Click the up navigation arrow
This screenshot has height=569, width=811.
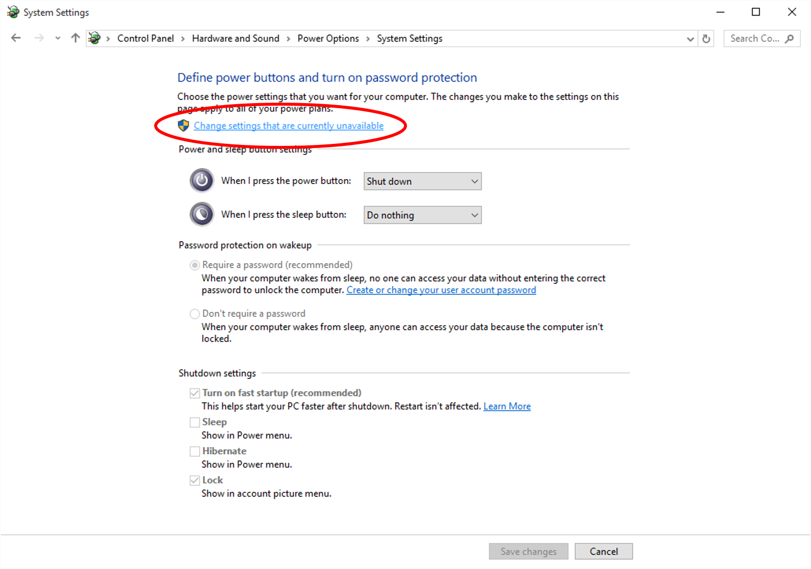coord(75,38)
